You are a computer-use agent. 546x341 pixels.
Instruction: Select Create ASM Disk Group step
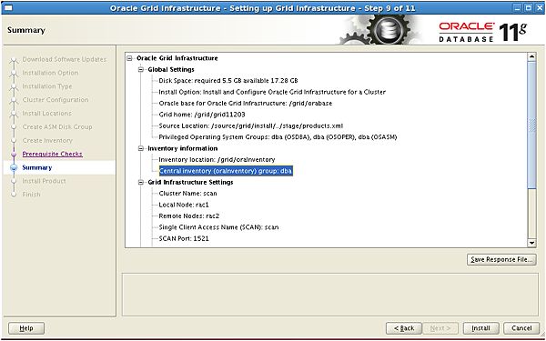57,127
